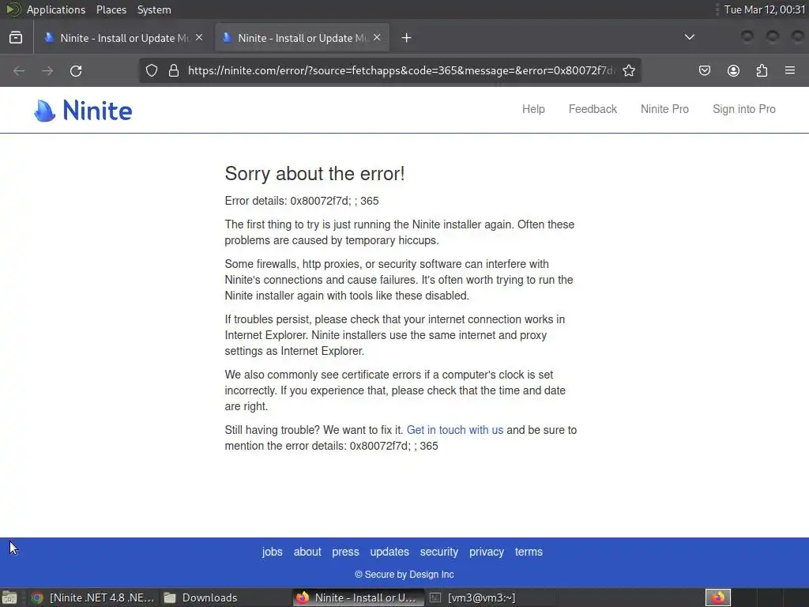
Task: Switch to the Ninite .NET 4.8 Chrome window
Action: pos(93,598)
